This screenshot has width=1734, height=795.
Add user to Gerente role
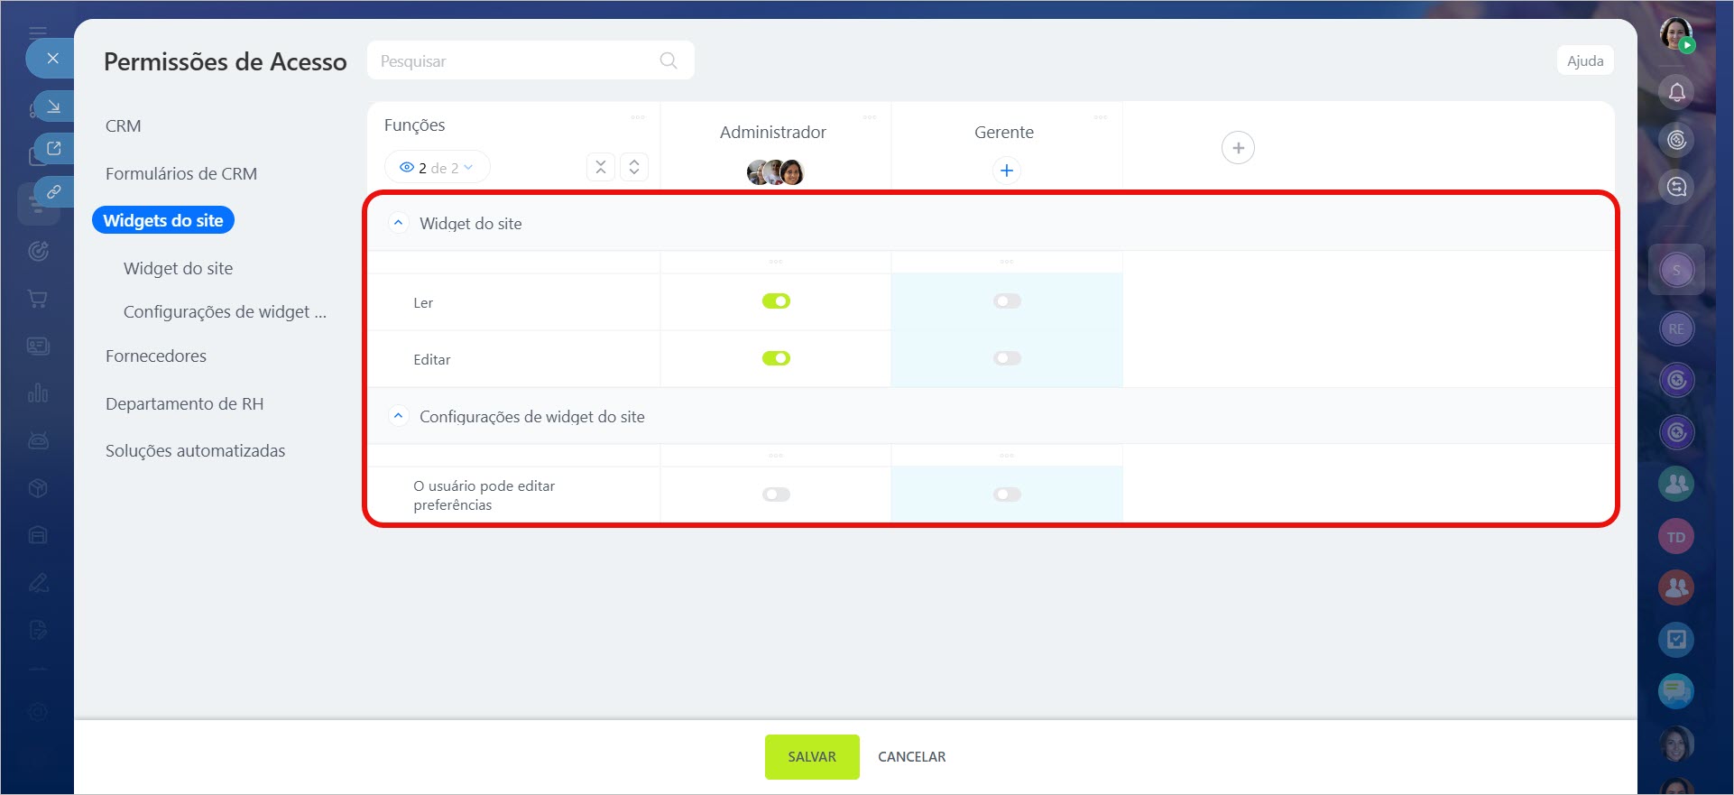(x=1006, y=171)
